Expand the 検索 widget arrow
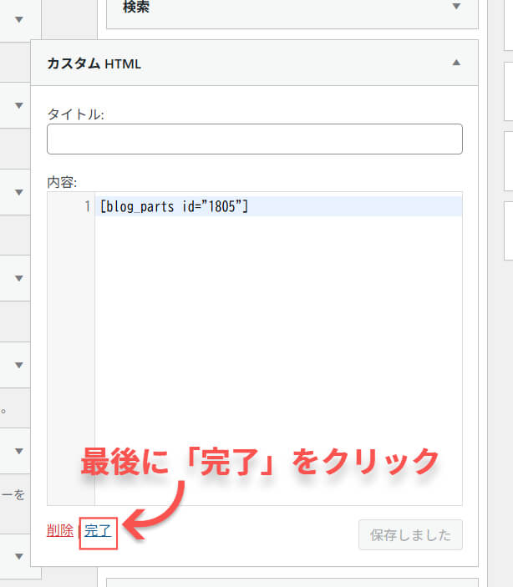The height and width of the screenshot is (587, 513). tap(456, 8)
